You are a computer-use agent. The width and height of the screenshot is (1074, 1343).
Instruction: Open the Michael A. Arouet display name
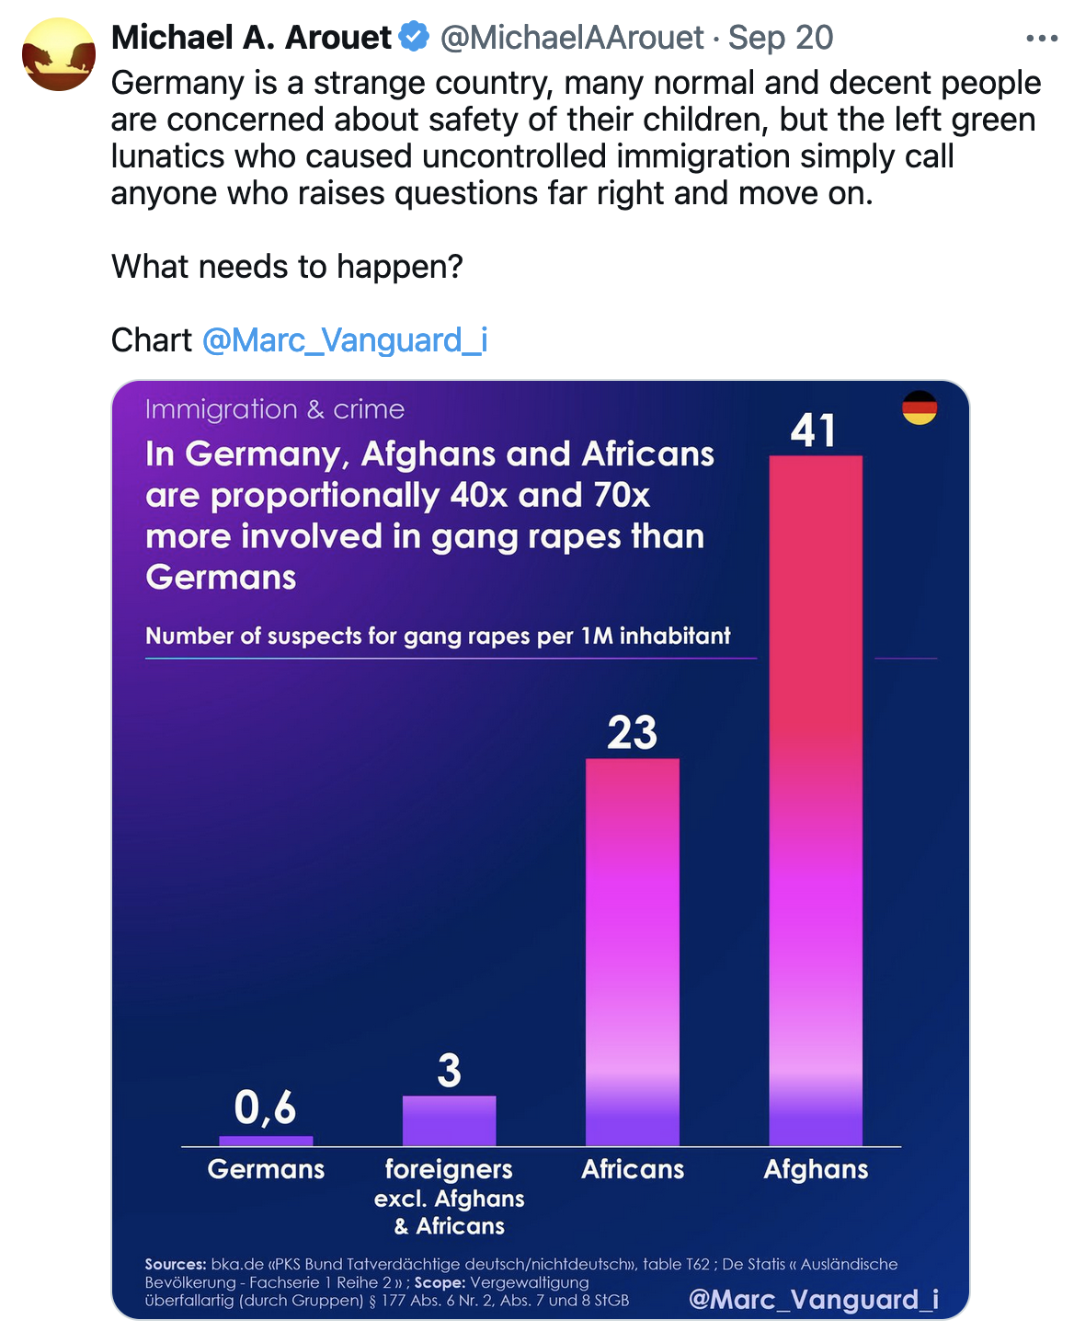click(251, 38)
